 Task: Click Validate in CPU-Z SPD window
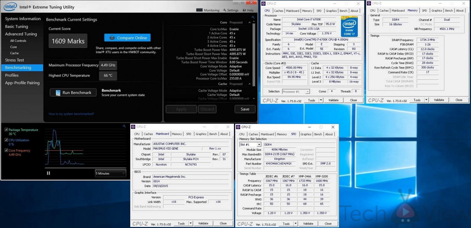pos(308,224)
